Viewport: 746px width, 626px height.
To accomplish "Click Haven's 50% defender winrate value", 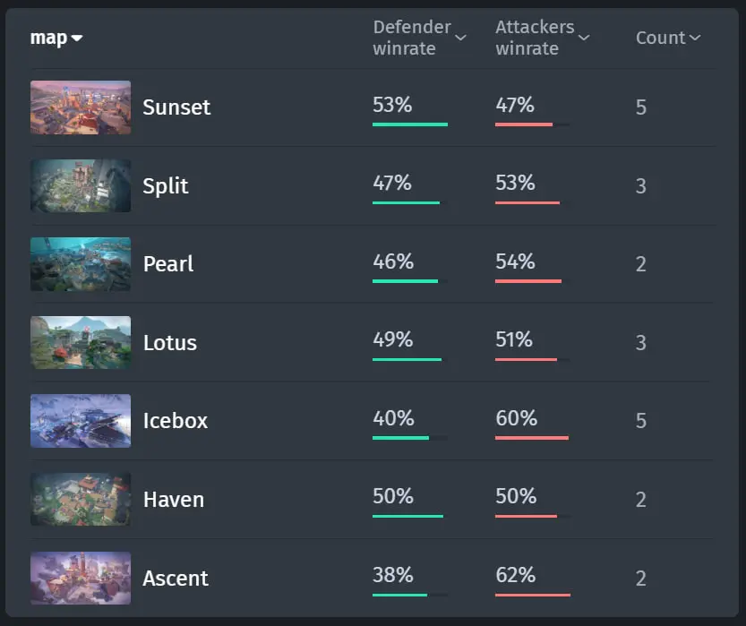I will pos(393,496).
